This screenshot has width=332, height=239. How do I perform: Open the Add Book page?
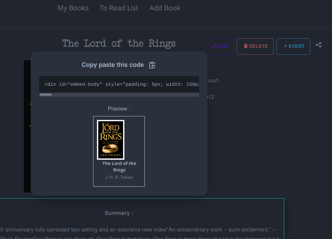click(x=165, y=8)
